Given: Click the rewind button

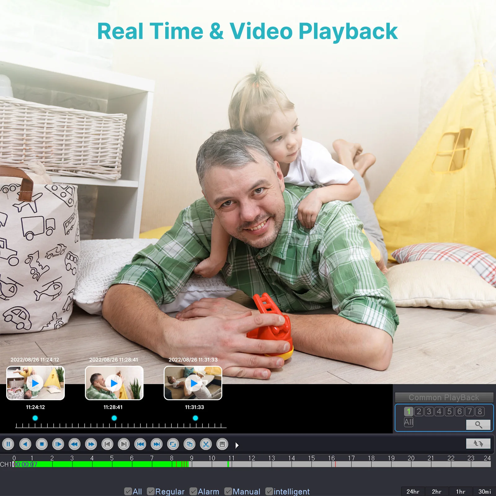Looking at the screenshot, I should pos(74,444).
